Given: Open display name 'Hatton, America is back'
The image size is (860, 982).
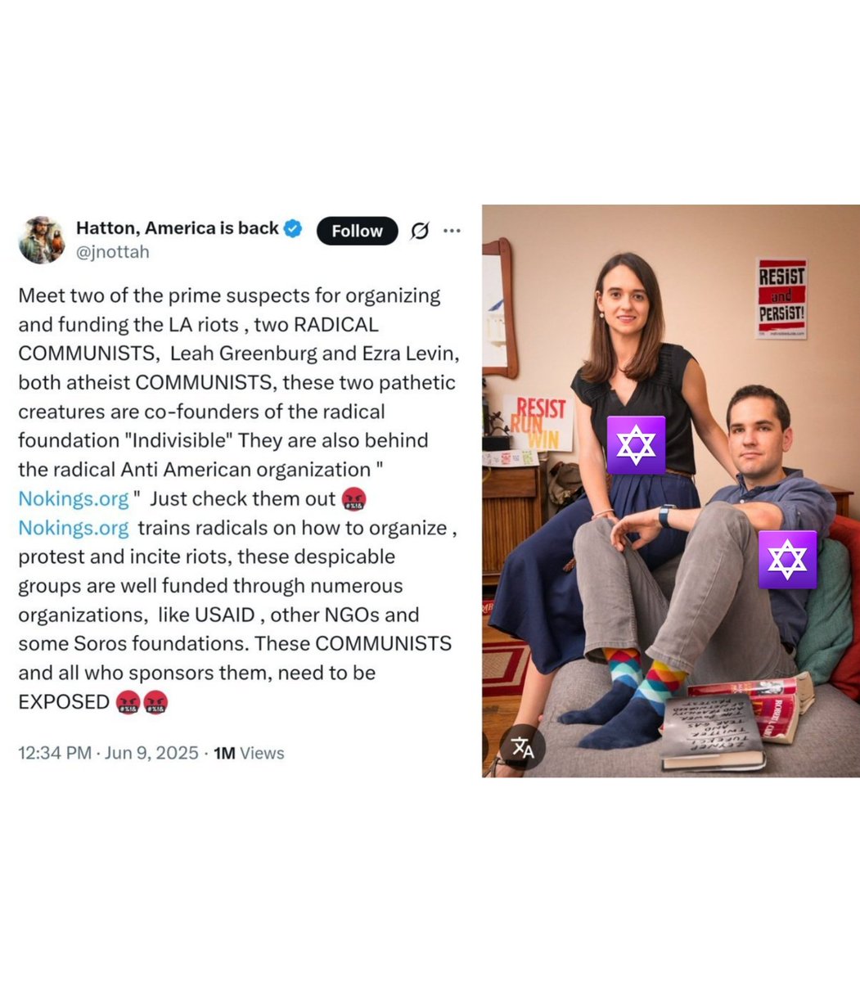Looking at the screenshot, I should point(177,228).
